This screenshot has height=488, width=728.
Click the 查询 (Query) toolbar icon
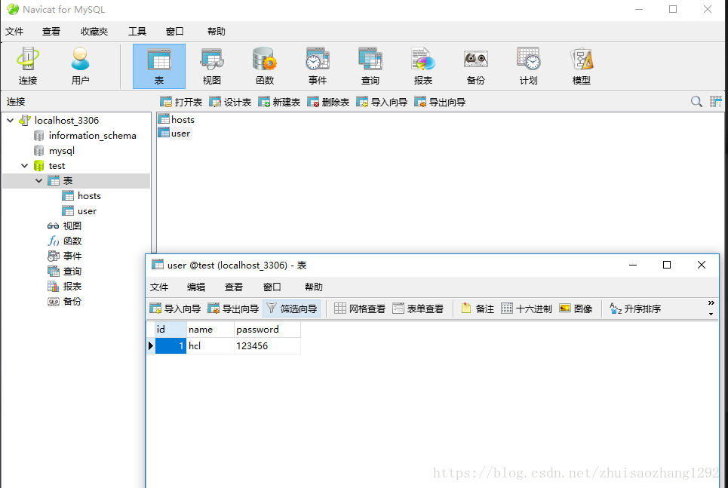tap(370, 66)
